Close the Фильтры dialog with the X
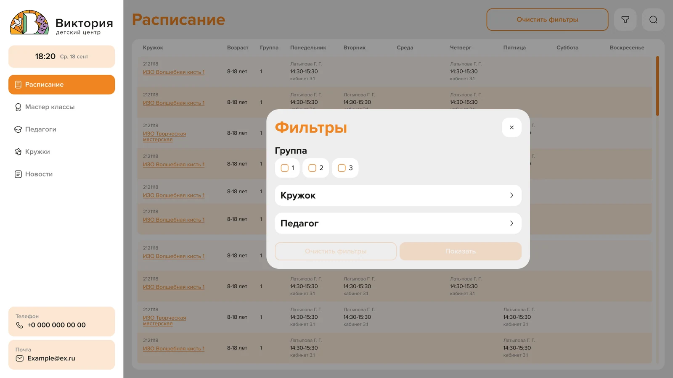This screenshot has width=673, height=378. coord(511,127)
